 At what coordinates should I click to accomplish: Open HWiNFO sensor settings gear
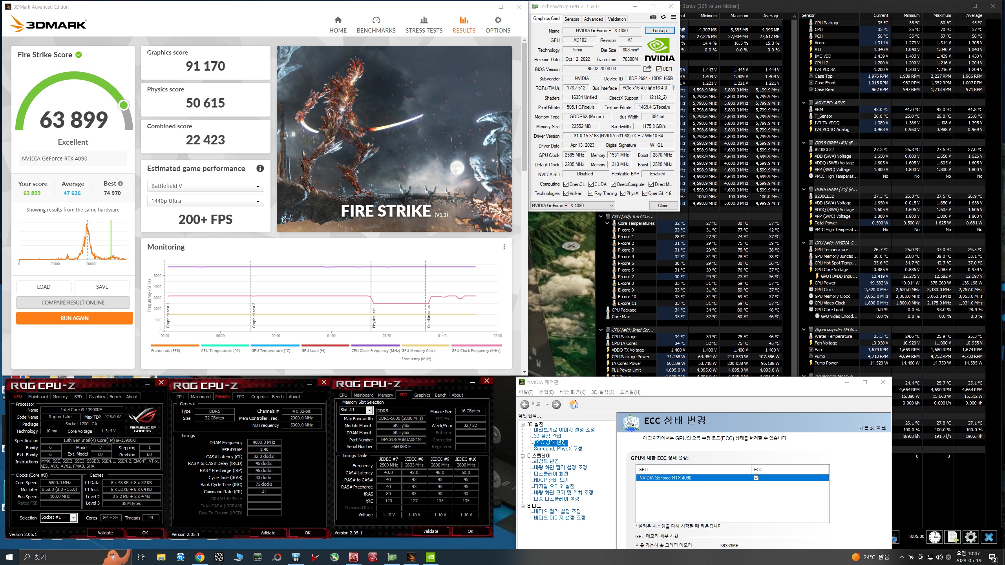971,537
